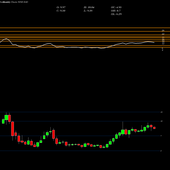
Task: Select the open value 'O: 9.97'
Action: click(x=61, y=7)
